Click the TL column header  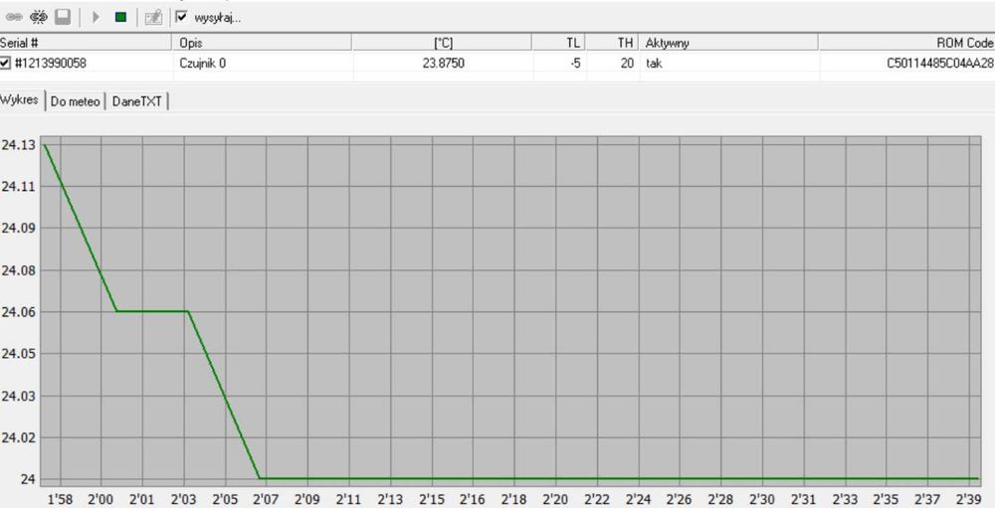point(558,43)
